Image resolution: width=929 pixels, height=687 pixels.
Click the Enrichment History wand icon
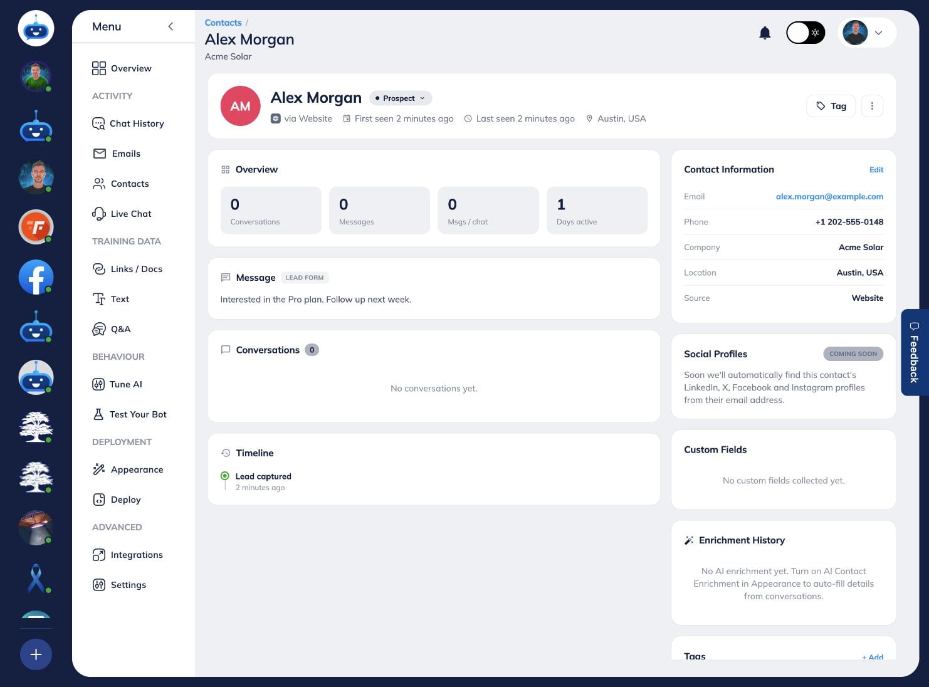[x=689, y=540]
